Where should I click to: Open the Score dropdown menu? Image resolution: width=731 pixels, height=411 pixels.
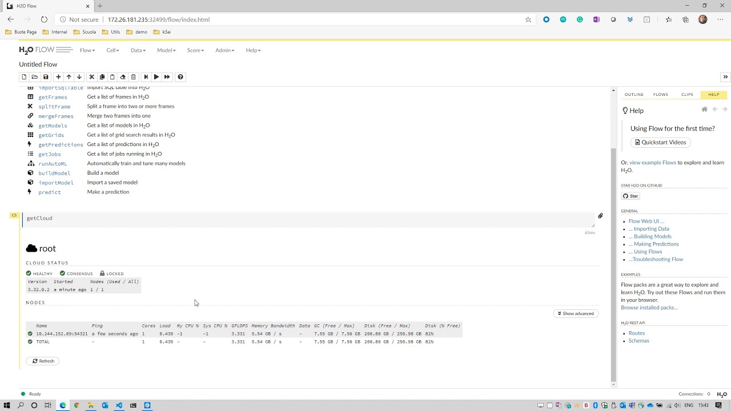pyautogui.click(x=195, y=50)
